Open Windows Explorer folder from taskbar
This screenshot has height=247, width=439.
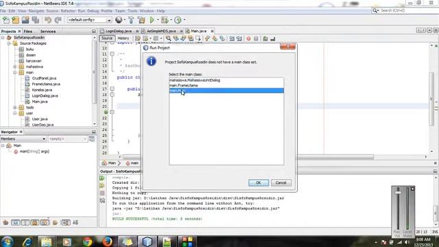[x=46, y=242]
